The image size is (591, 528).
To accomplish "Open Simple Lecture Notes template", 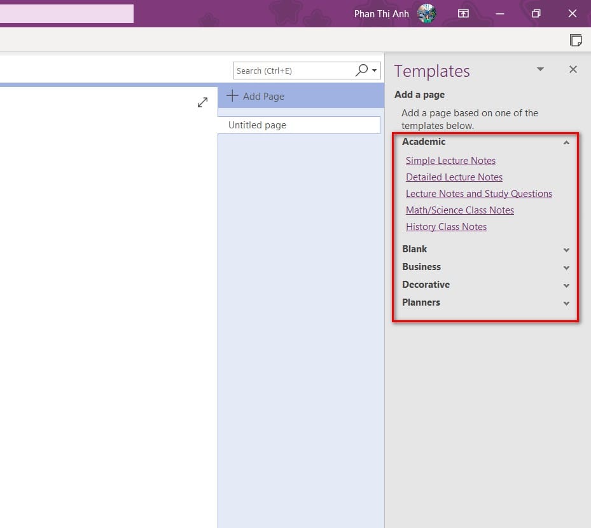I will tap(450, 161).
